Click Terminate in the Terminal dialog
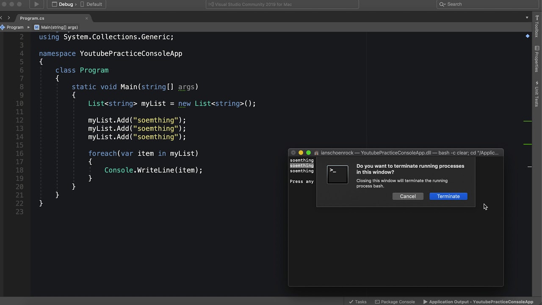The height and width of the screenshot is (305, 542). 448,196
